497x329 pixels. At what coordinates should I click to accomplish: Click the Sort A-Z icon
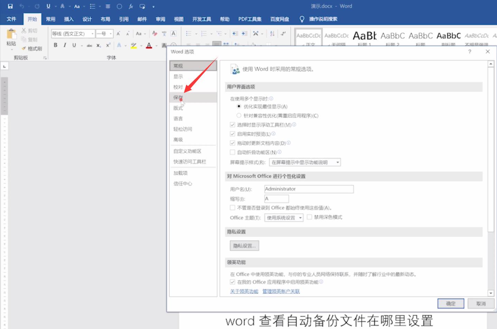pos(272,34)
